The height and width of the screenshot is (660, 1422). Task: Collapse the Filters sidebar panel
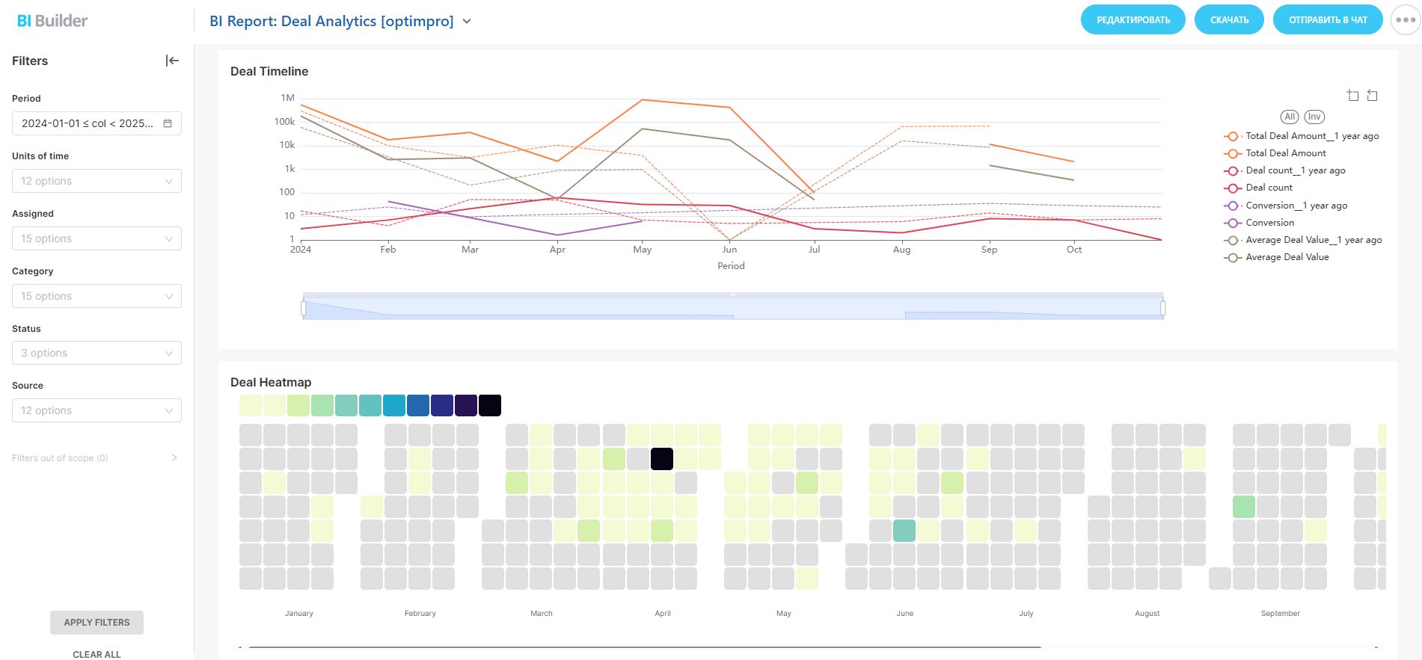point(172,61)
